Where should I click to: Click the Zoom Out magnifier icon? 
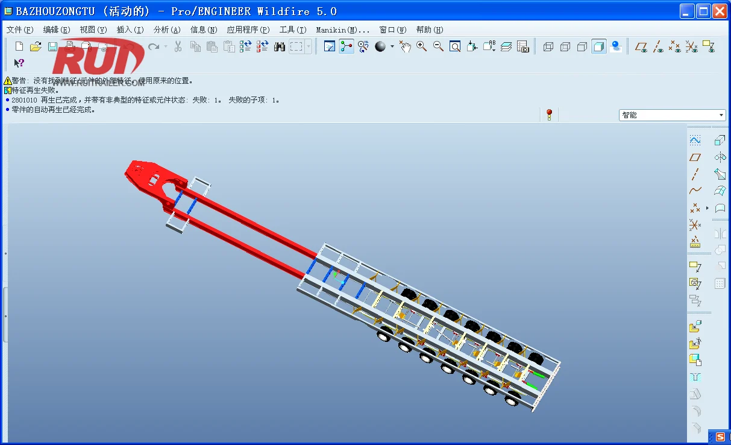click(438, 46)
